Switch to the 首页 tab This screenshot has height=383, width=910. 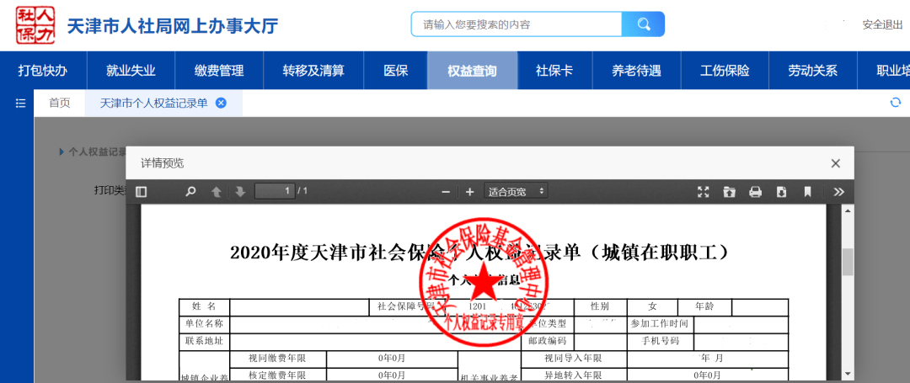60,103
